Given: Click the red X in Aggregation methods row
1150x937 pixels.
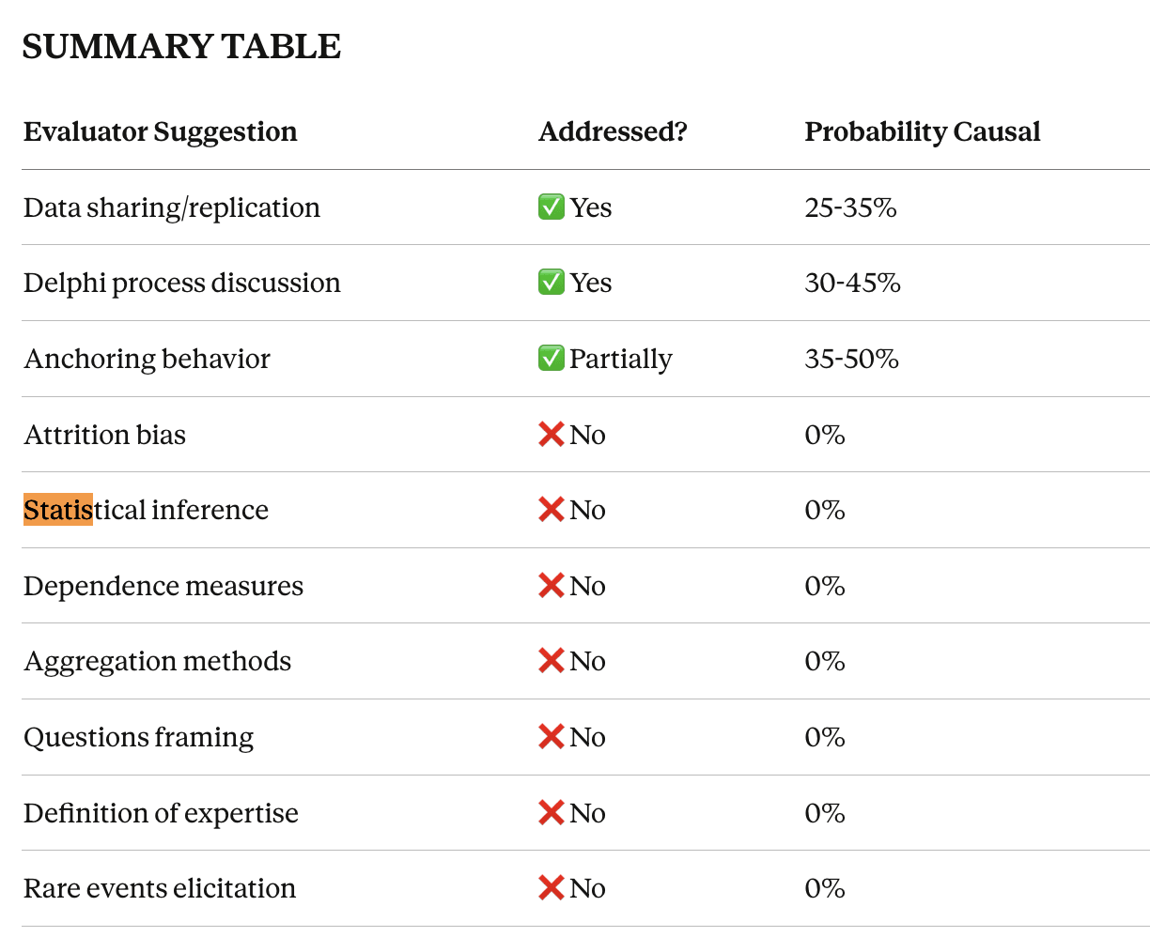Looking at the screenshot, I should 551,660.
